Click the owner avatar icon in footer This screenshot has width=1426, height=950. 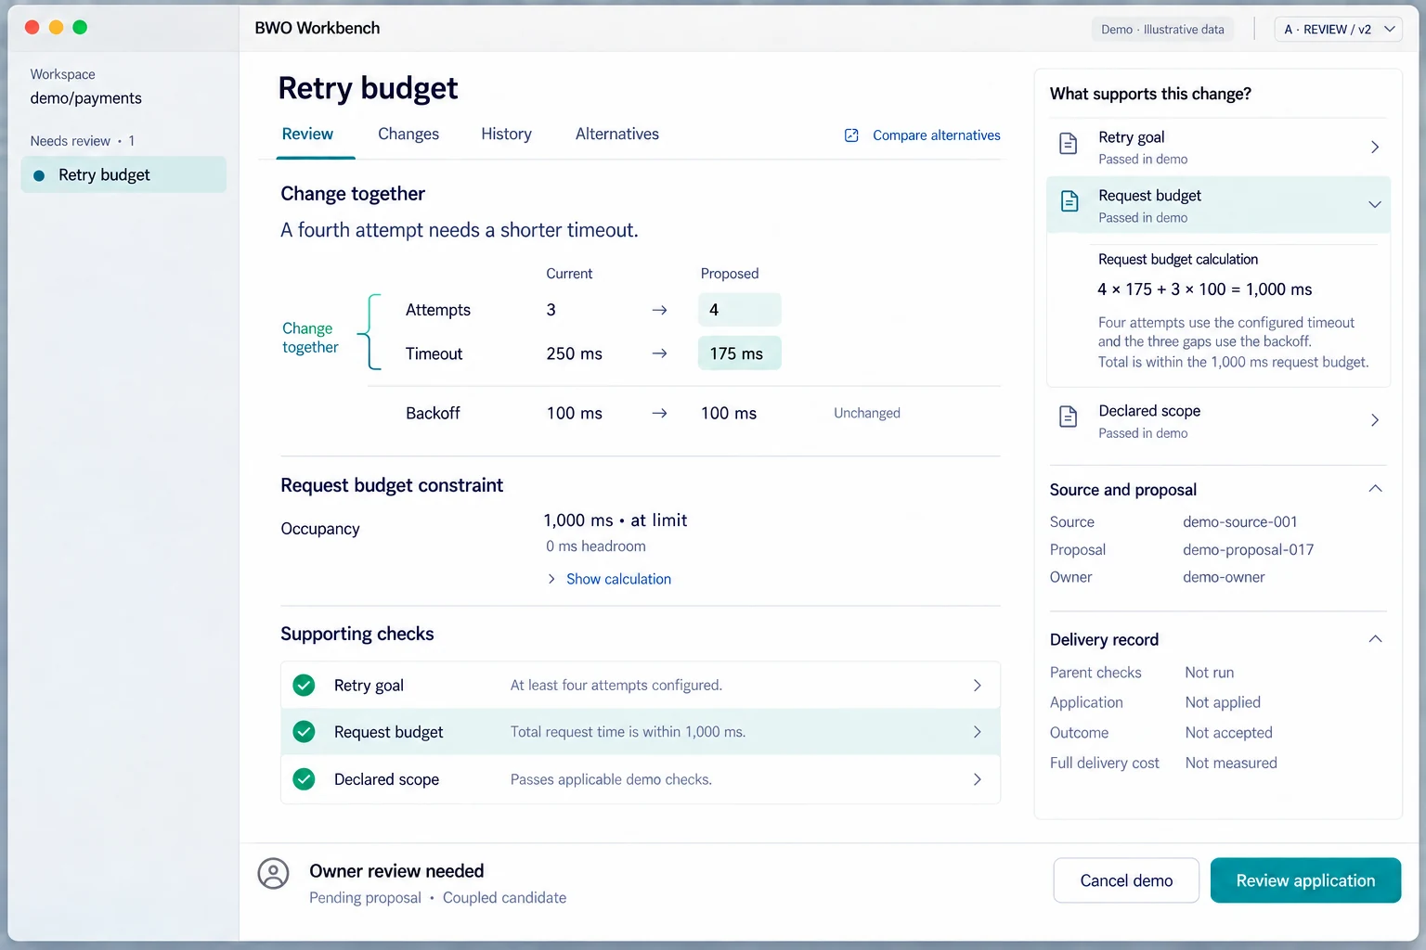[x=273, y=873]
